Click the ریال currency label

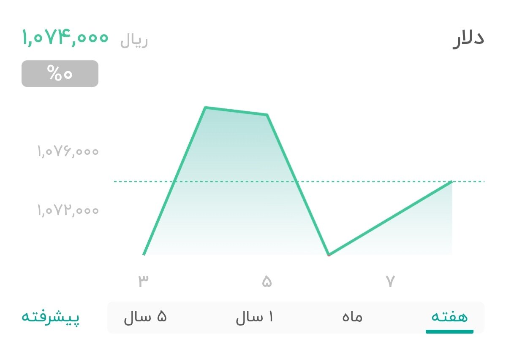134,40
